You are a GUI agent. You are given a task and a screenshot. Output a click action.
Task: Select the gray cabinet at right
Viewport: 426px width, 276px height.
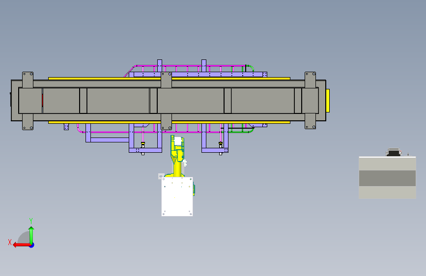tap(387, 178)
